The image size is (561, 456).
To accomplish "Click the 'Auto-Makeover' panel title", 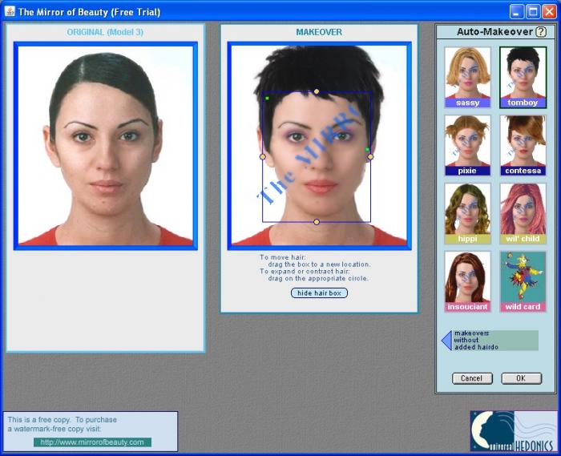I will point(494,32).
